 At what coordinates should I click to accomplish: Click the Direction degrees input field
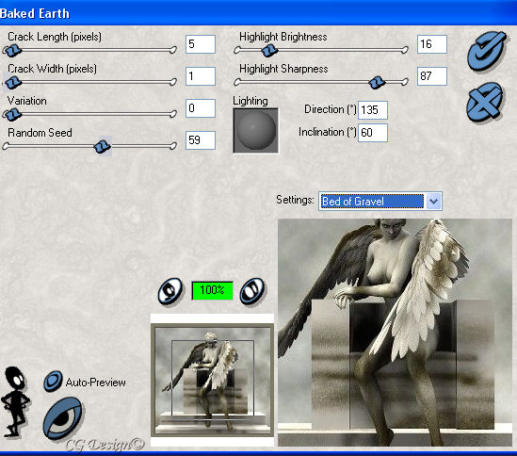pos(373,110)
